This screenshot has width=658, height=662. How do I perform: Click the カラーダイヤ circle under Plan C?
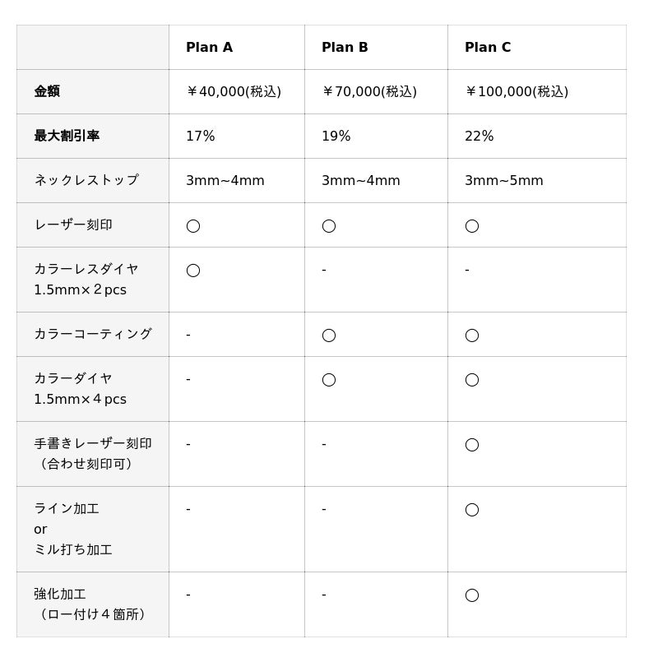[x=472, y=379]
